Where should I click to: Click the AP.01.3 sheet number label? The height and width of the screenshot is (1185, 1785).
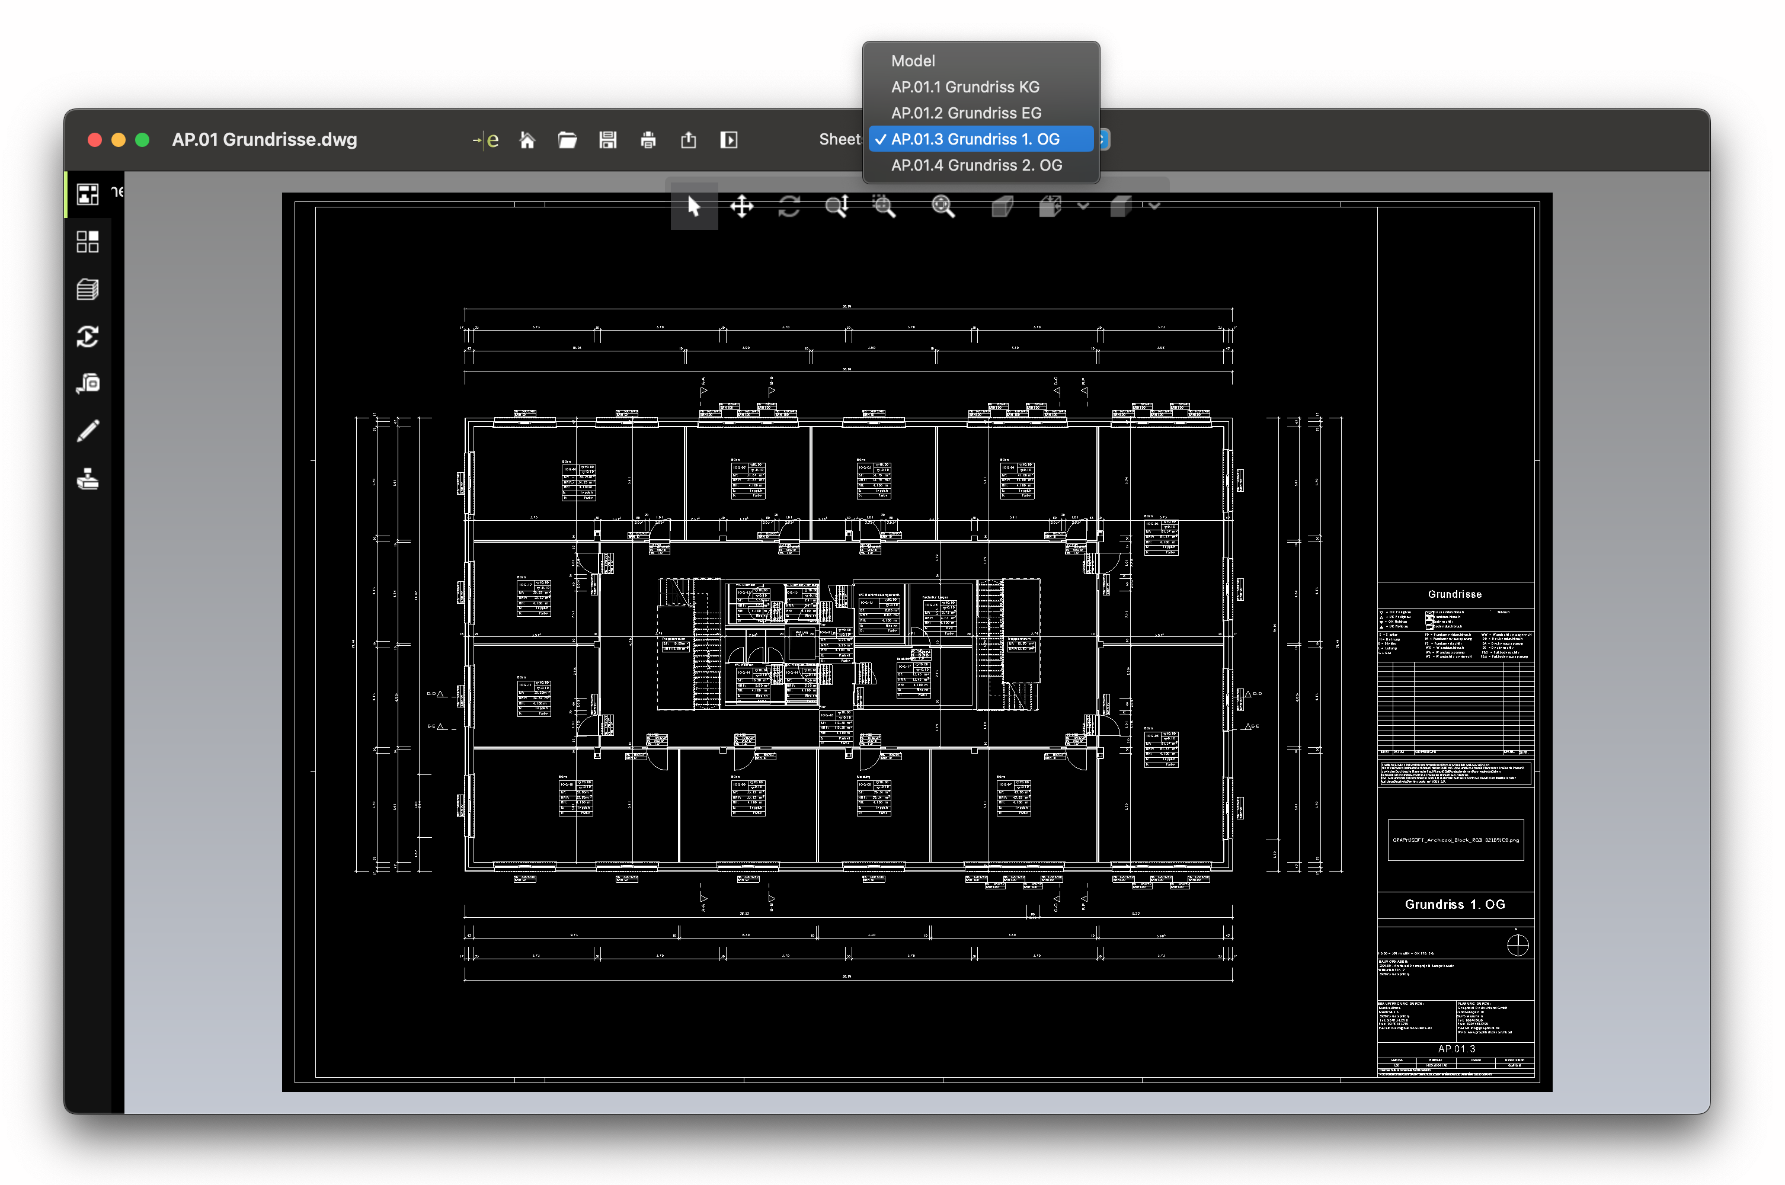[x=1455, y=1049]
